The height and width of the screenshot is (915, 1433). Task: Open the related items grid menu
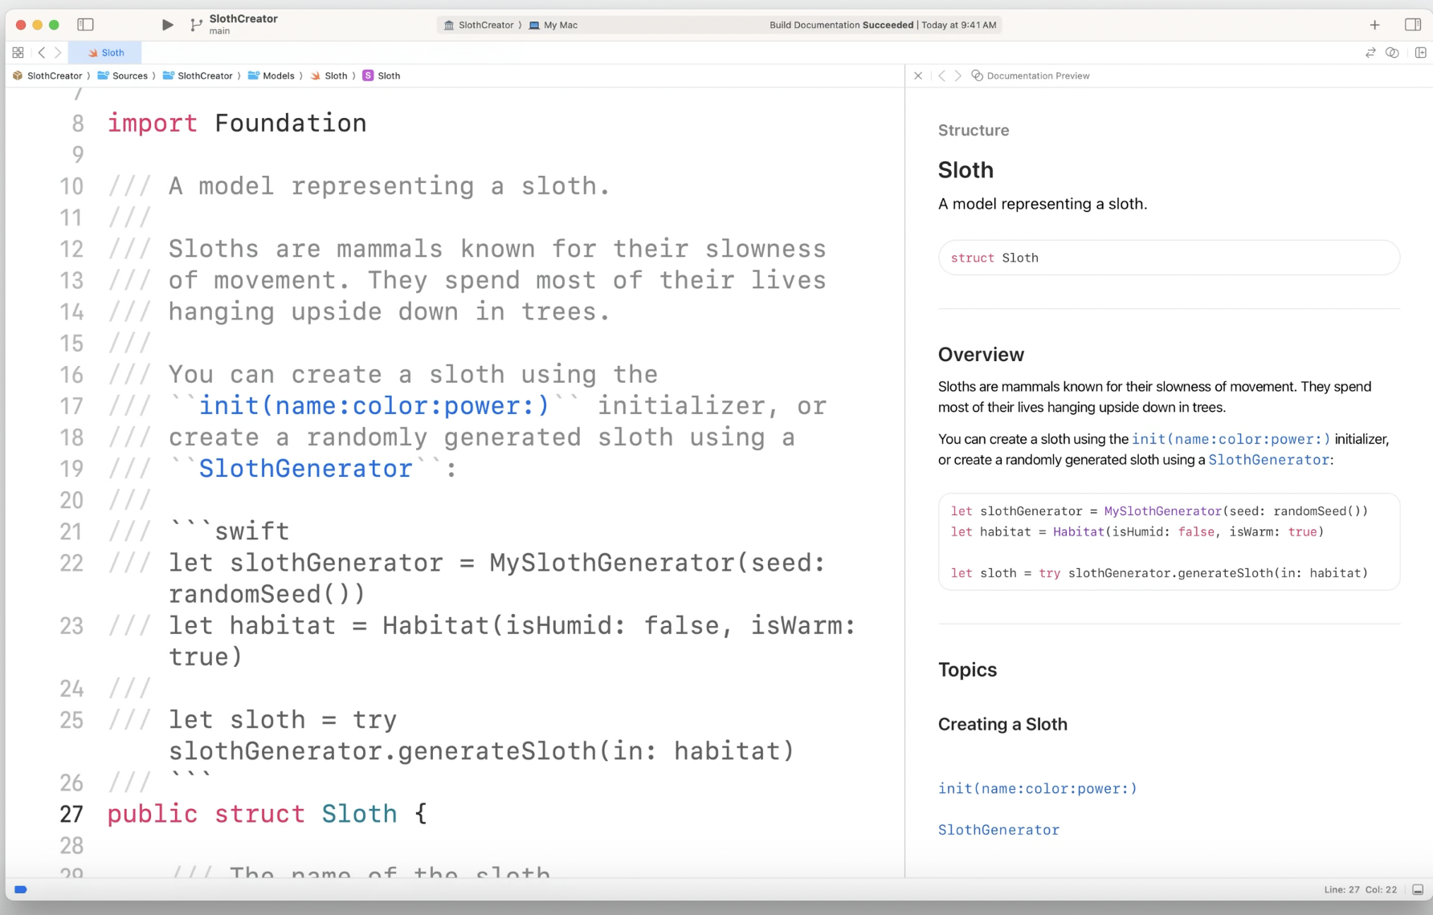(x=18, y=52)
